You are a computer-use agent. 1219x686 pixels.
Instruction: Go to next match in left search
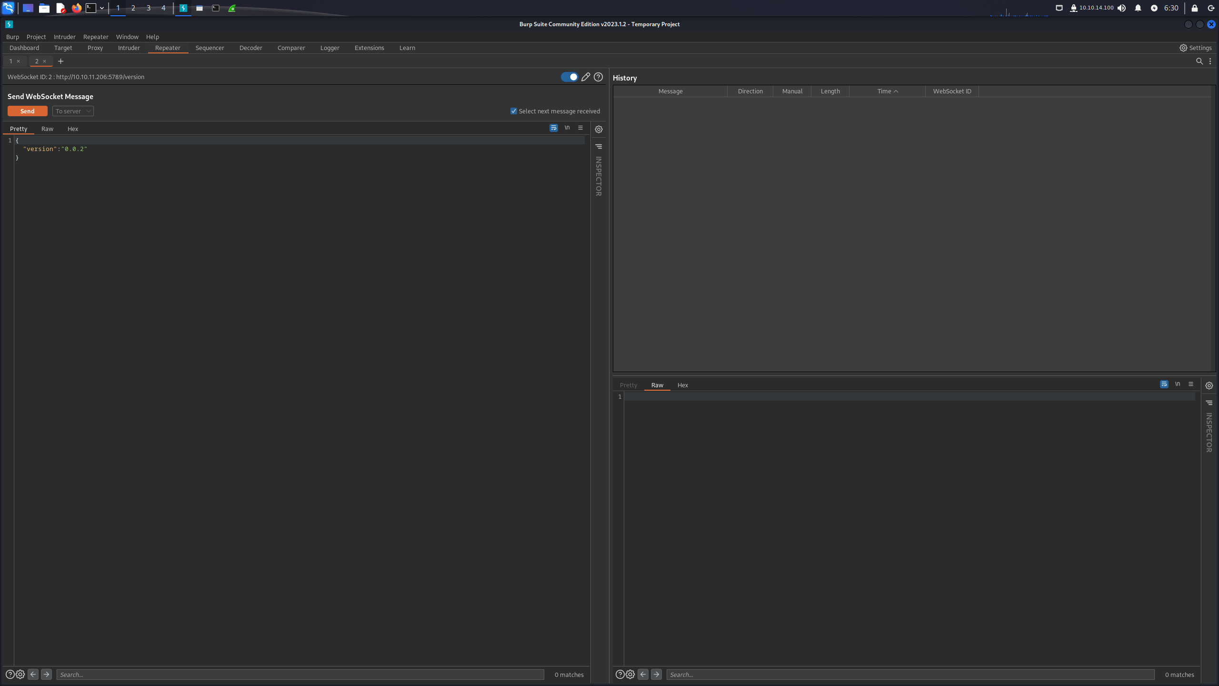pos(46,675)
